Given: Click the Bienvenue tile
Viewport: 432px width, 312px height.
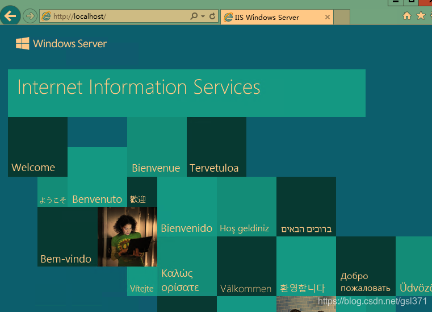Looking at the screenshot, I should coord(157,147).
